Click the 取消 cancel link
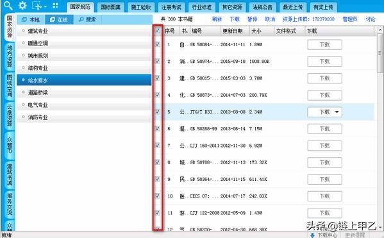This screenshot has height=238, width=384. 270,19
